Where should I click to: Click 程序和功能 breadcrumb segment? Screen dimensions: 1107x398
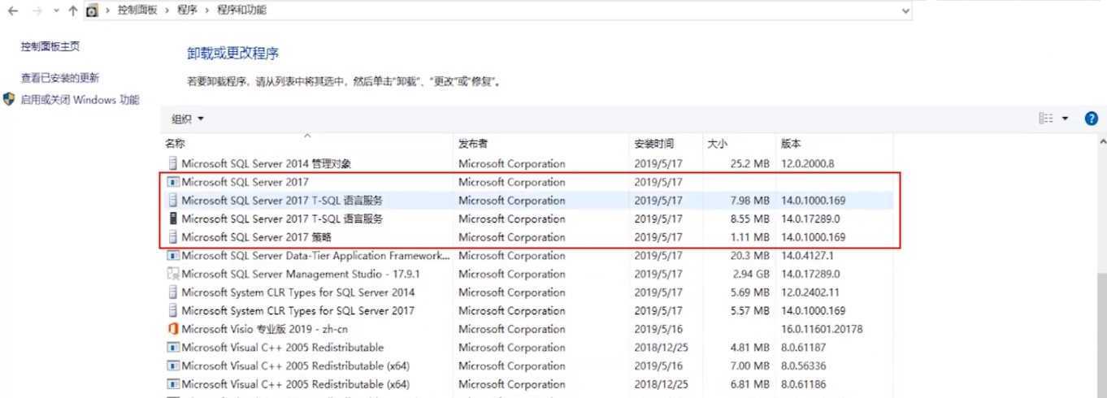tap(241, 11)
